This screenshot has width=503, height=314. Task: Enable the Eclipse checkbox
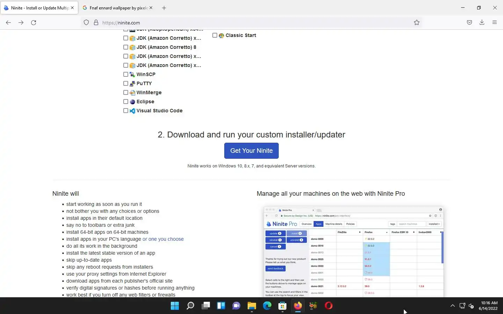(126, 102)
